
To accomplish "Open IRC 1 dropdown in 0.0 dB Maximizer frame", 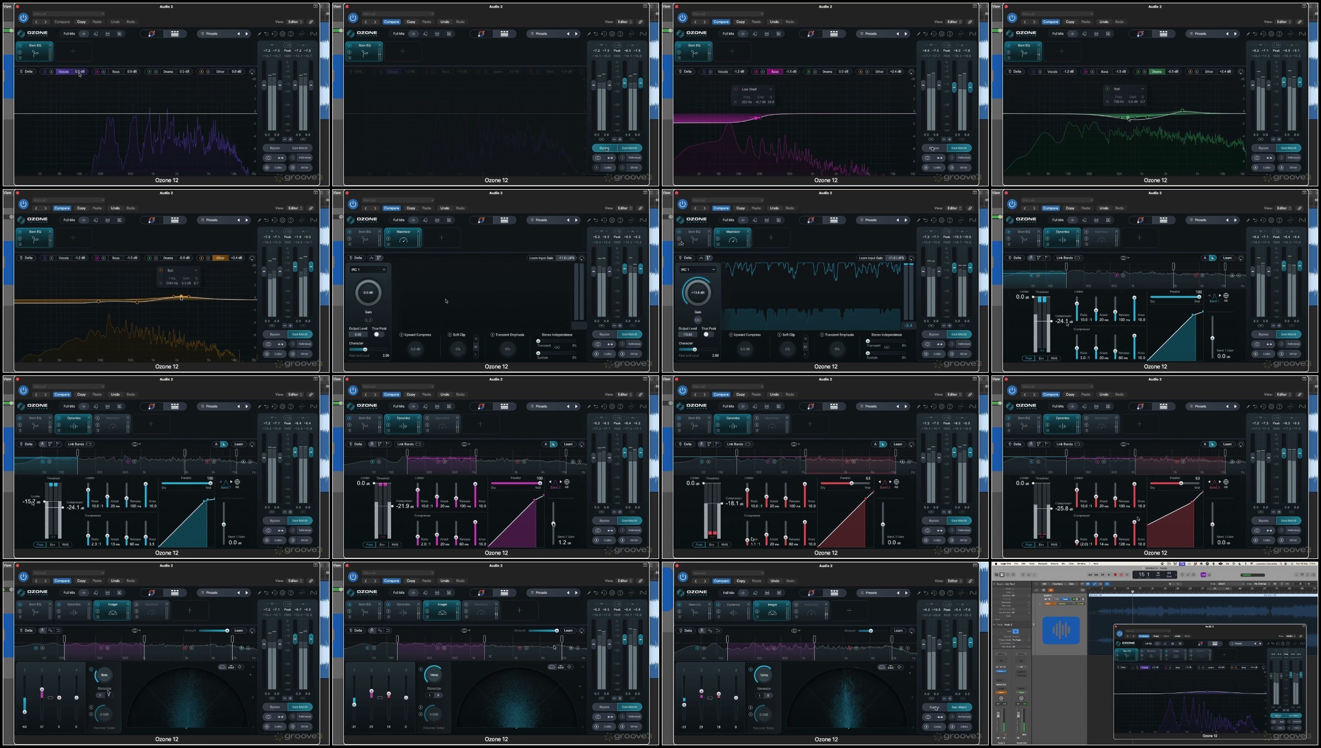I will (x=368, y=270).
